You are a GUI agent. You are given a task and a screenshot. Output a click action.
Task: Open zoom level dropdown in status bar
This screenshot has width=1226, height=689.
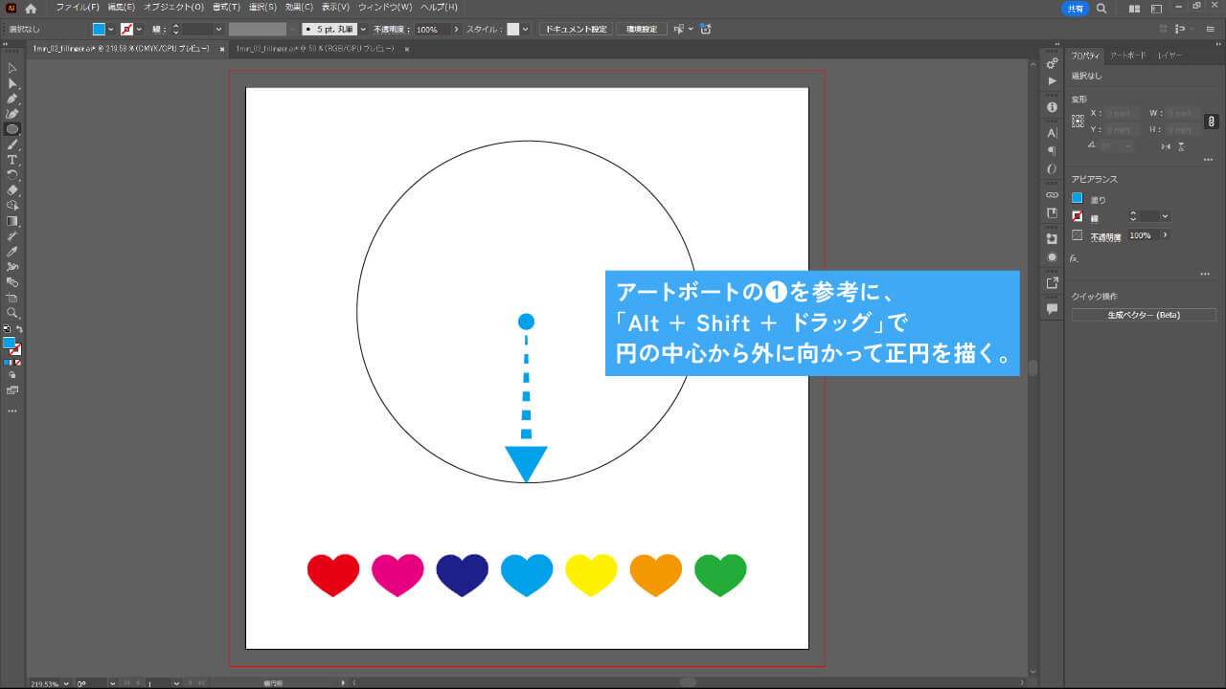click(64, 683)
